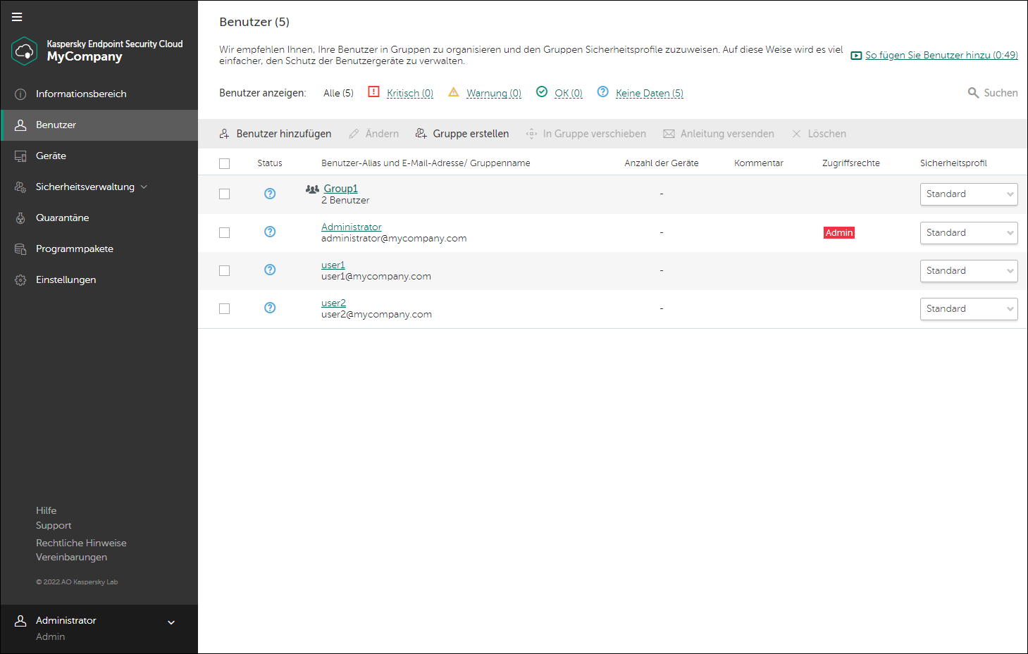
Task: Open the security profile dropdown for Group1
Action: (968, 194)
